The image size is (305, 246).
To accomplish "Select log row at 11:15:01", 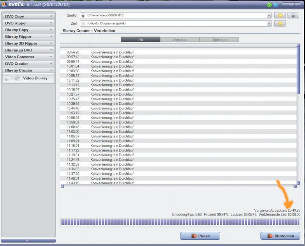I will click(178, 146).
